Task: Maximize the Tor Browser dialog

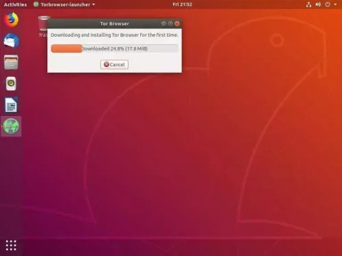Action: point(170,24)
